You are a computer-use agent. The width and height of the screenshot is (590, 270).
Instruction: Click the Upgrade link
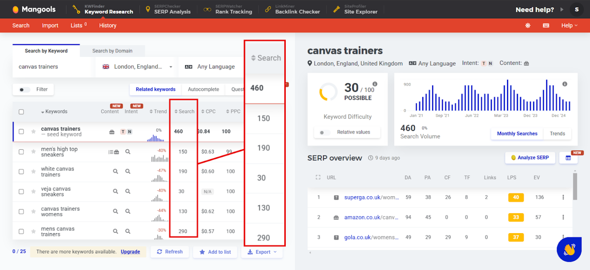tap(130, 252)
